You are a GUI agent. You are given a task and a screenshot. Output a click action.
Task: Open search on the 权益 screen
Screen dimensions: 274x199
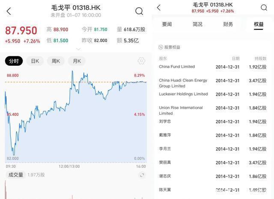point(264,8)
